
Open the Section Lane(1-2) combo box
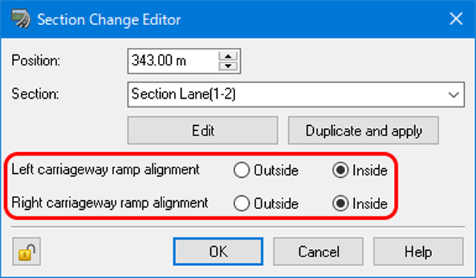296,95
